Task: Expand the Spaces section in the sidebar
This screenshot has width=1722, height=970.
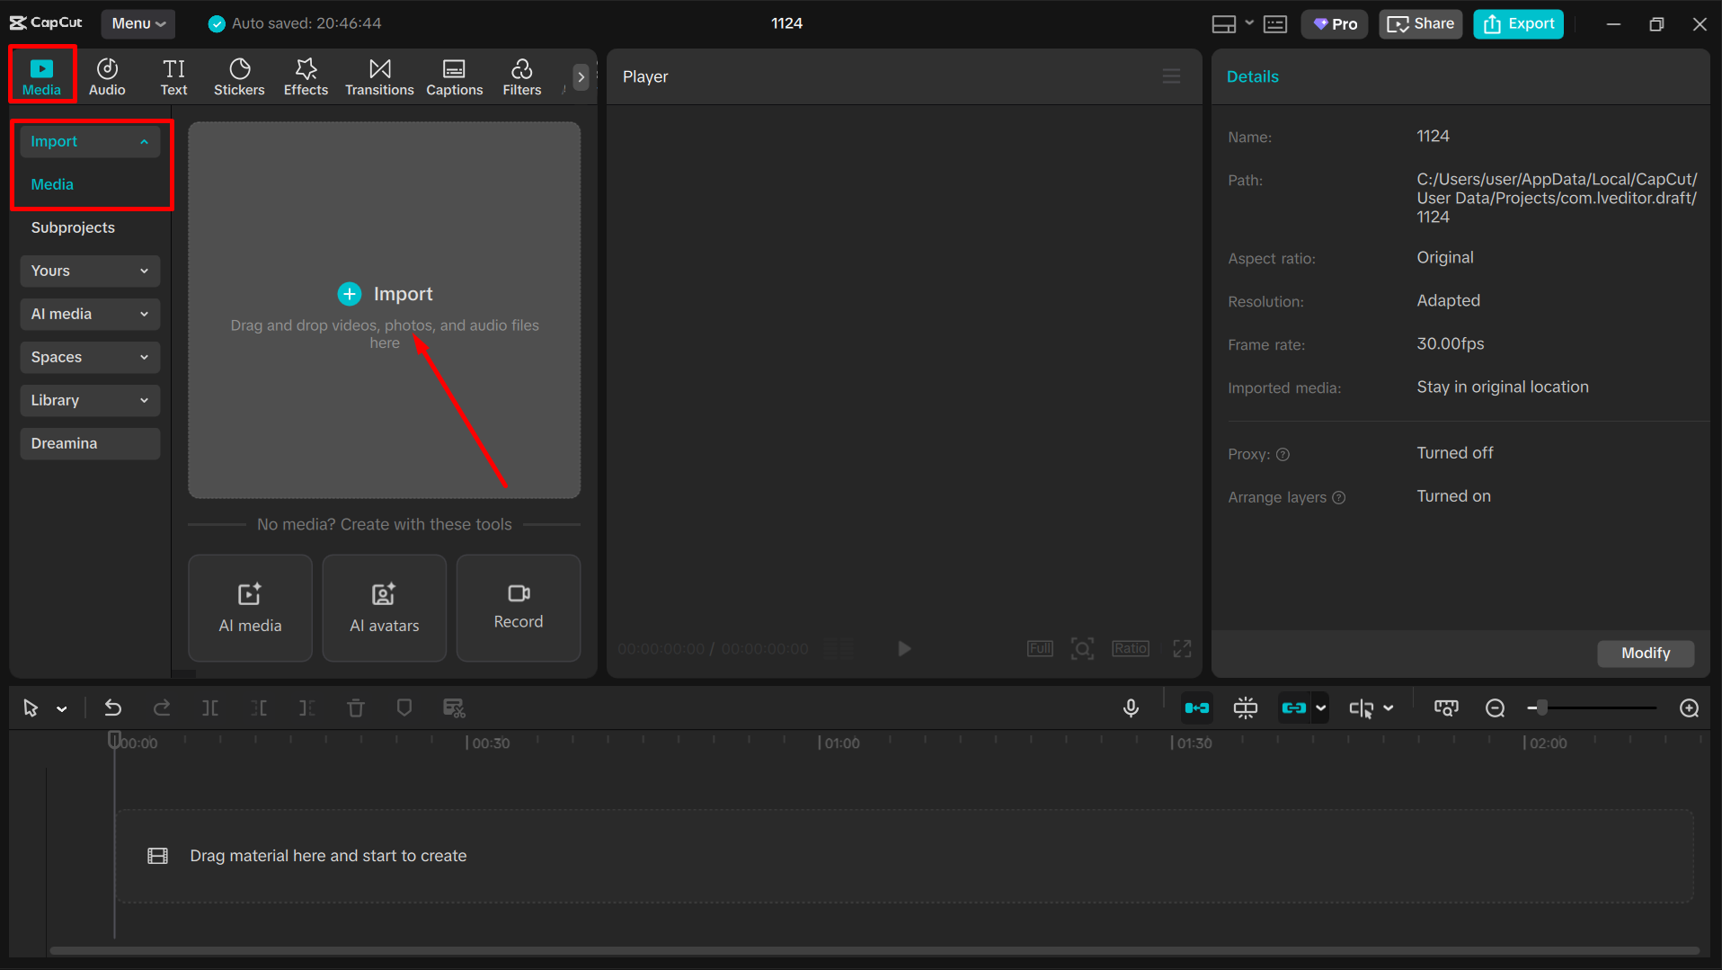Action: pyautogui.click(x=89, y=357)
